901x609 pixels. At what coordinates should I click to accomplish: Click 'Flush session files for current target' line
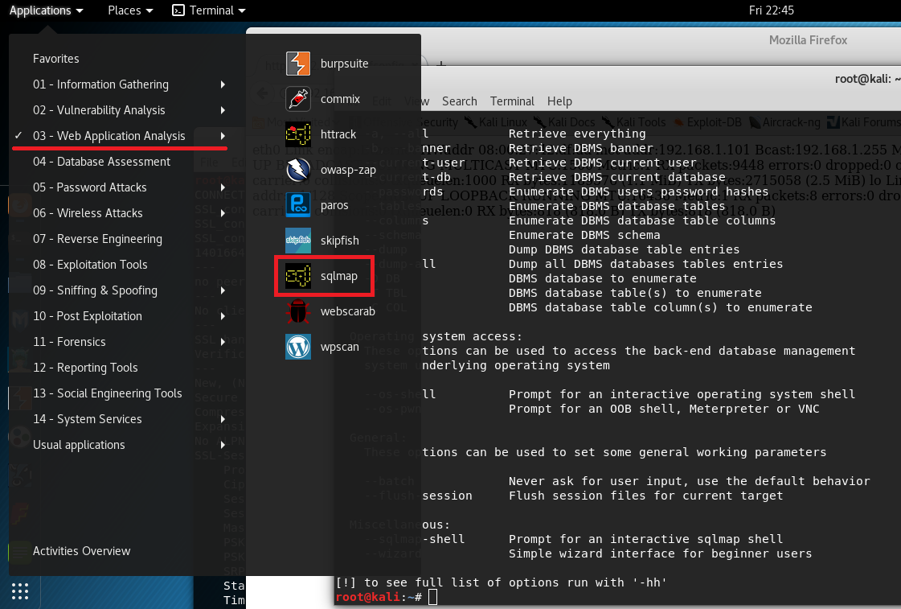point(646,496)
